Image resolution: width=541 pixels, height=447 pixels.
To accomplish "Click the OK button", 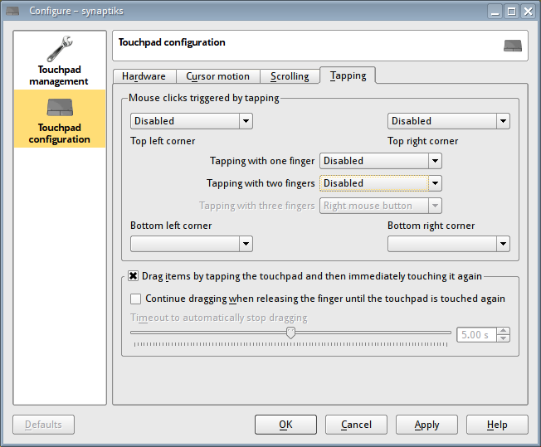I will pos(285,425).
